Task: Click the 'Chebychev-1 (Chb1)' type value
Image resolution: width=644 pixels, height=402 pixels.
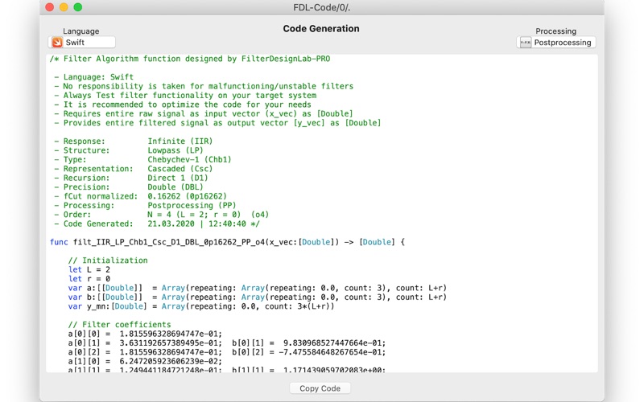Action: click(x=189, y=159)
